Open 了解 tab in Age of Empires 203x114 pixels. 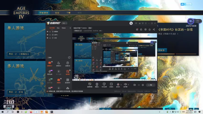pos(68,13)
